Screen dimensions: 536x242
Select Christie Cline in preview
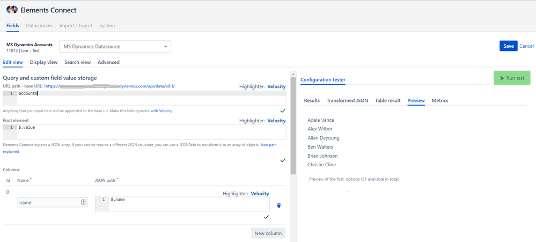coord(322,164)
